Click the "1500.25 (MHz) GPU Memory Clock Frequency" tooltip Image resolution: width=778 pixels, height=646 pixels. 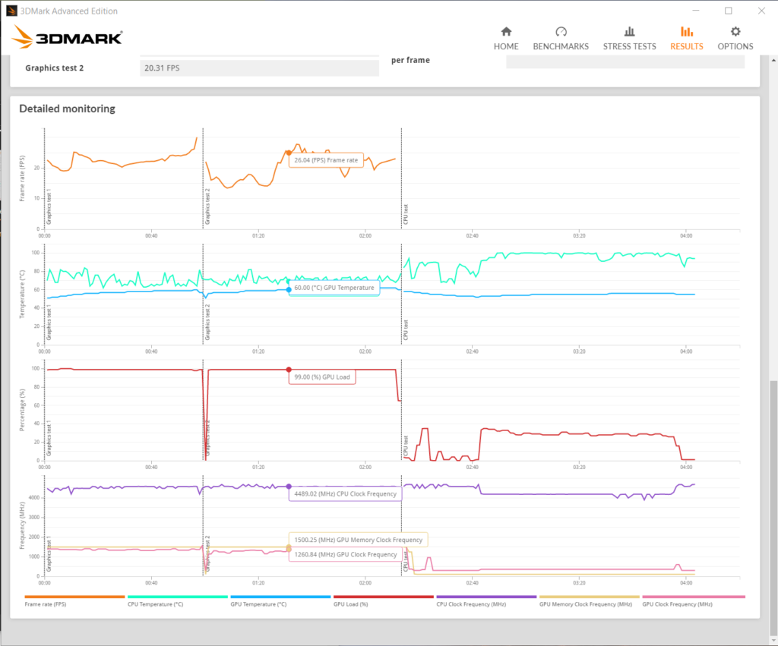(359, 540)
